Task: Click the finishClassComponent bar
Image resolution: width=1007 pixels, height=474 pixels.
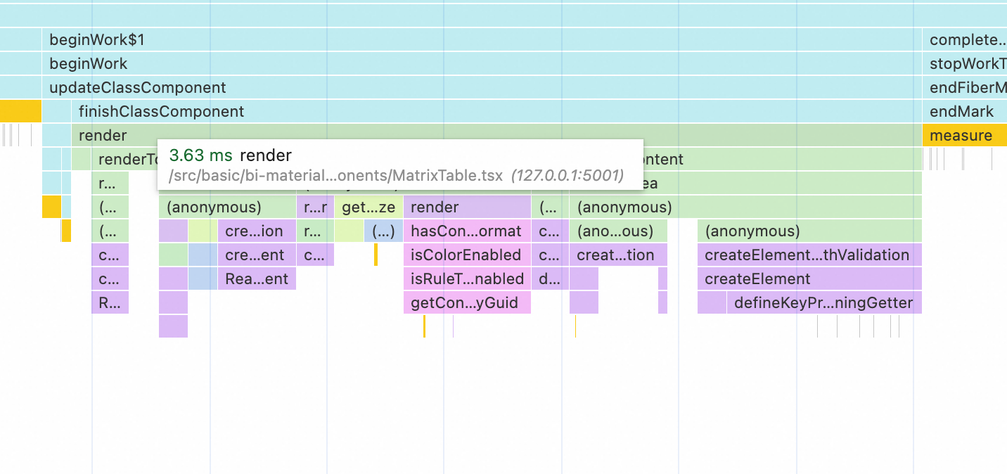Action: click(496, 112)
